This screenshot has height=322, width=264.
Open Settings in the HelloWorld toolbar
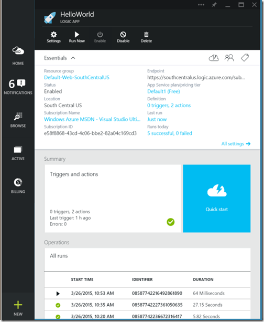53,37
